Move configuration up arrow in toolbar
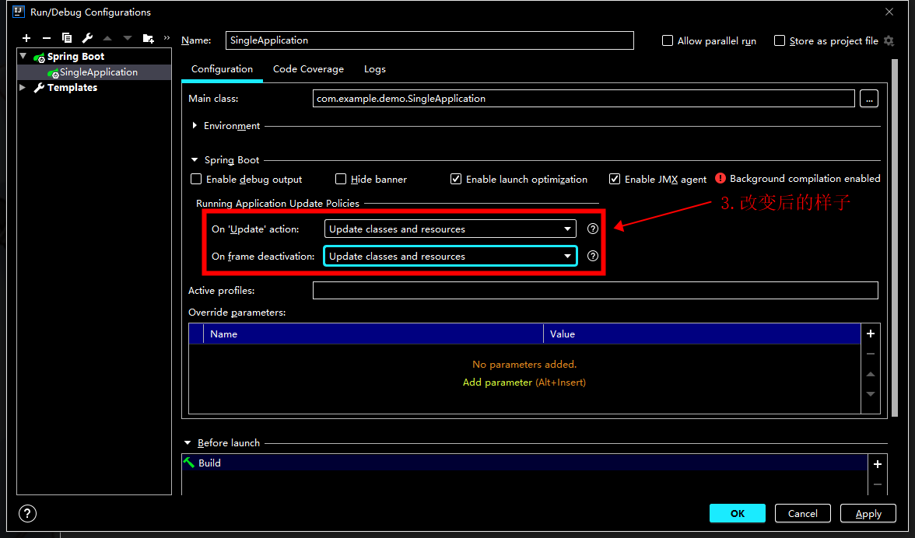This screenshot has width=915, height=538. pyautogui.click(x=107, y=38)
